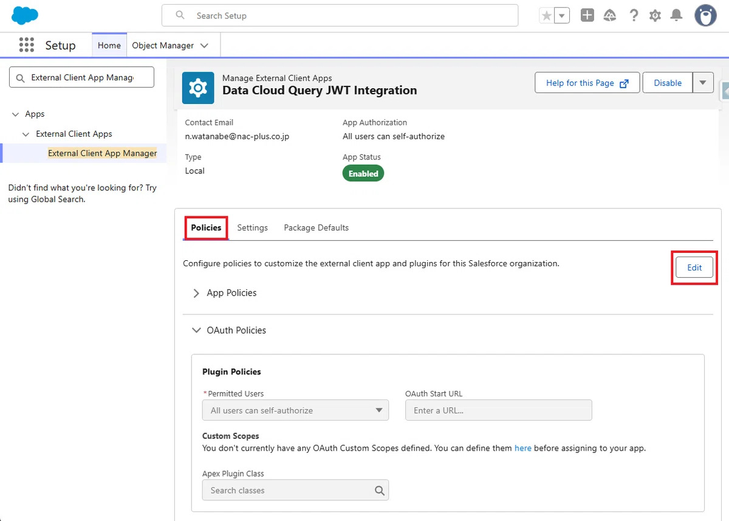The image size is (729, 521).
Task: Click the collapsed side panel arrow
Action: tap(725, 91)
